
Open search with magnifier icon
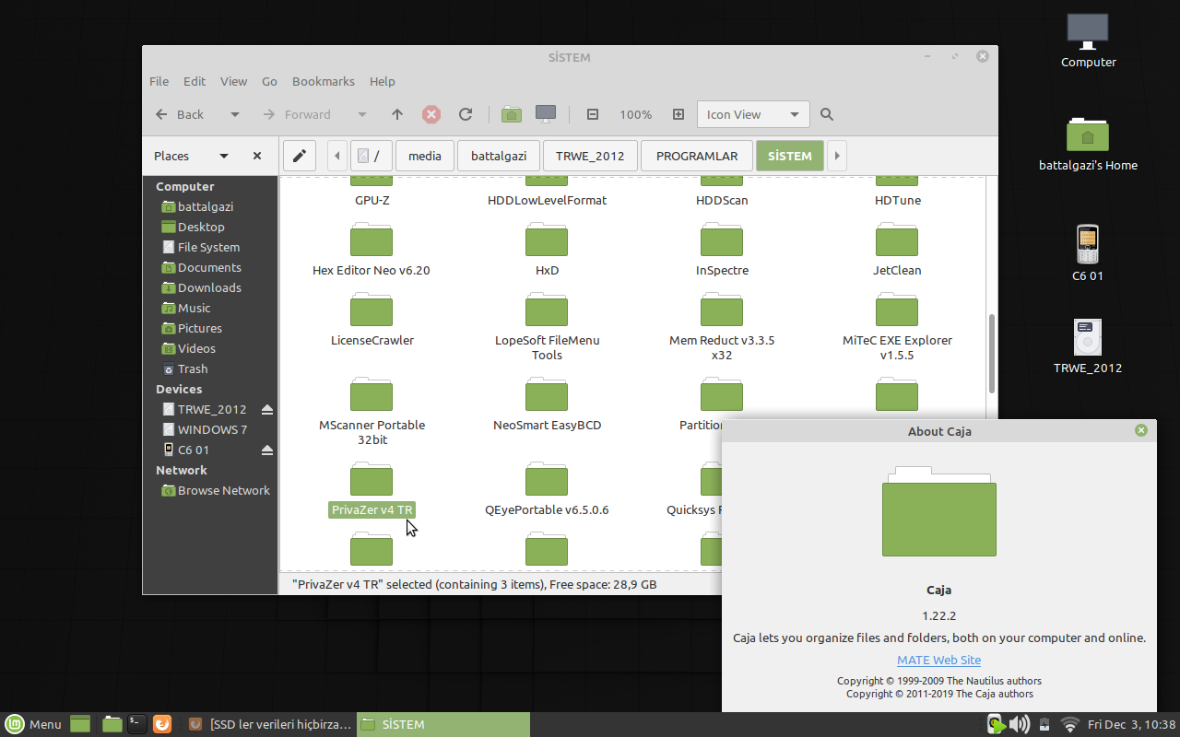tap(827, 114)
